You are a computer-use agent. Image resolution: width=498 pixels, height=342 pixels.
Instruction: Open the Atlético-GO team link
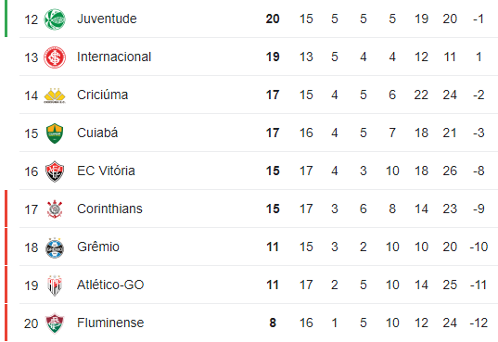(110, 285)
